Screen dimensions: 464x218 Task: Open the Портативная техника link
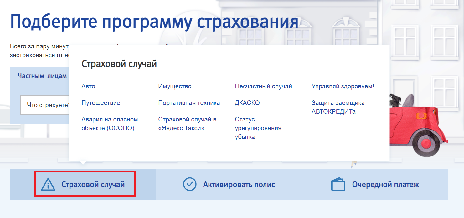189,103
